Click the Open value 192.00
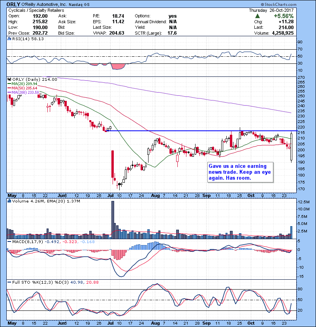The width and height of the screenshot is (316, 327). click(x=40, y=16)
